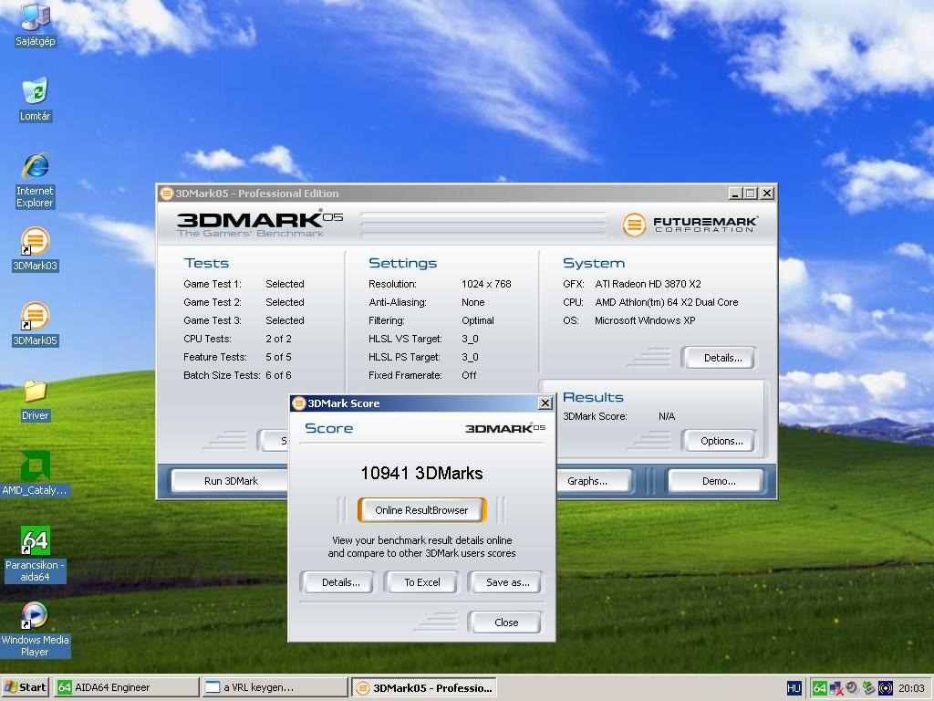Click the Anti-Aliasing 'None' value

[x=473, y=302]
